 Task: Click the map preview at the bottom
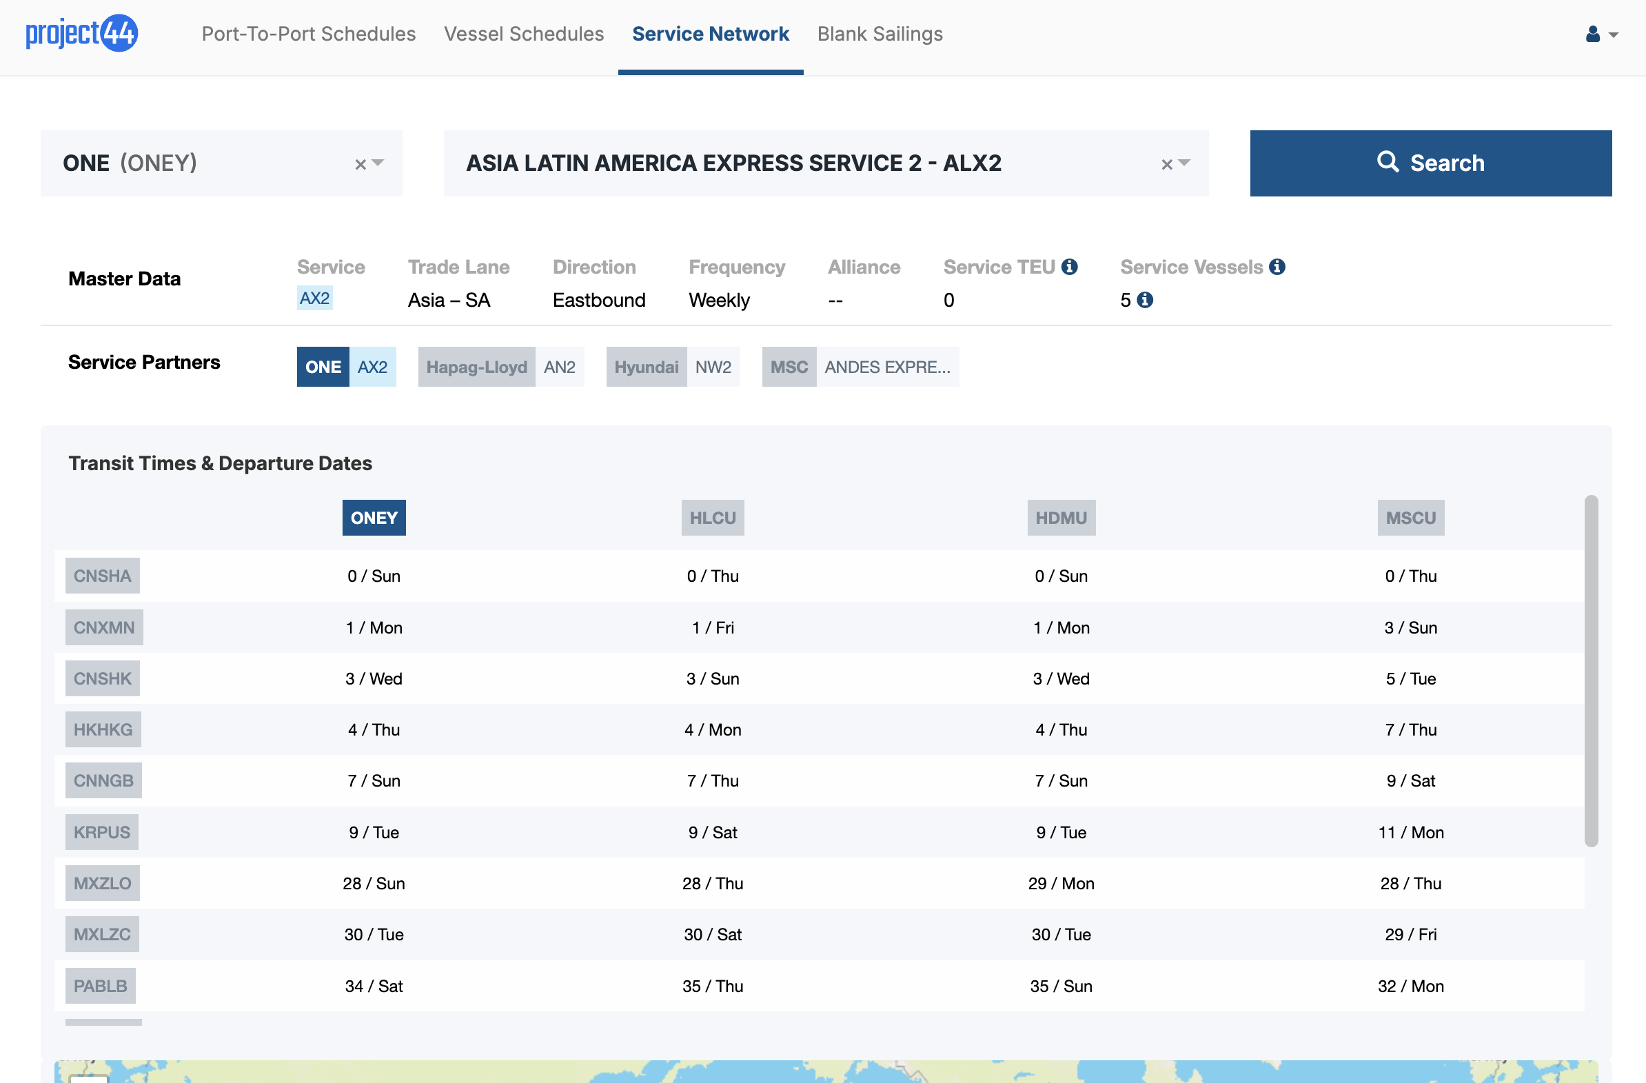(826, 1071)
